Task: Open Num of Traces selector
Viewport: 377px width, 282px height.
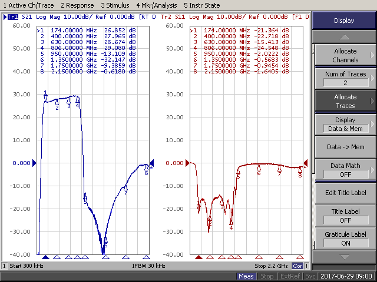Action: [345, 78]
